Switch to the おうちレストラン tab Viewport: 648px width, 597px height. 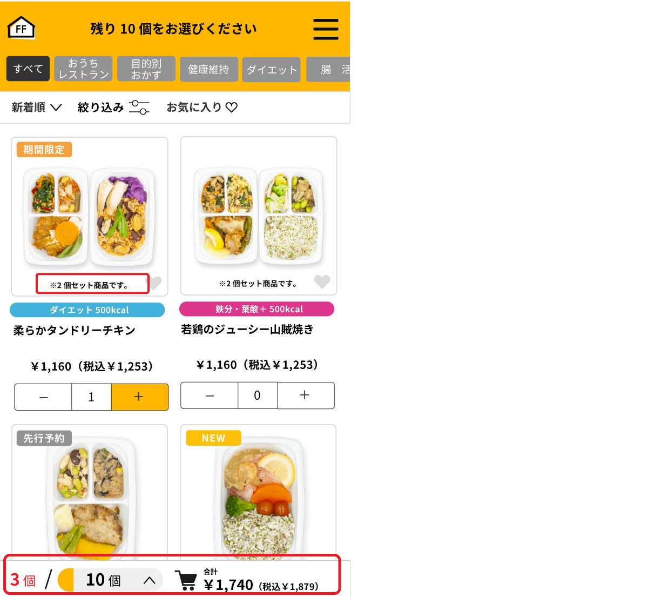83,69
